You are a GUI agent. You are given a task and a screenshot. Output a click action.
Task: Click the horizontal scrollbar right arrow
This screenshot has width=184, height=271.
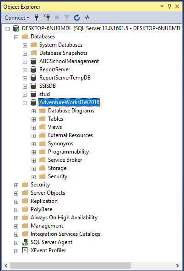point(178,266)
